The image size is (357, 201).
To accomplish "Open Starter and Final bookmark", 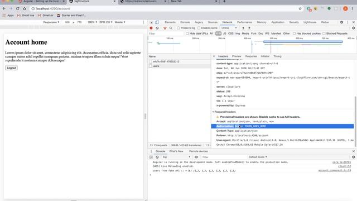I will coord(71,16).
